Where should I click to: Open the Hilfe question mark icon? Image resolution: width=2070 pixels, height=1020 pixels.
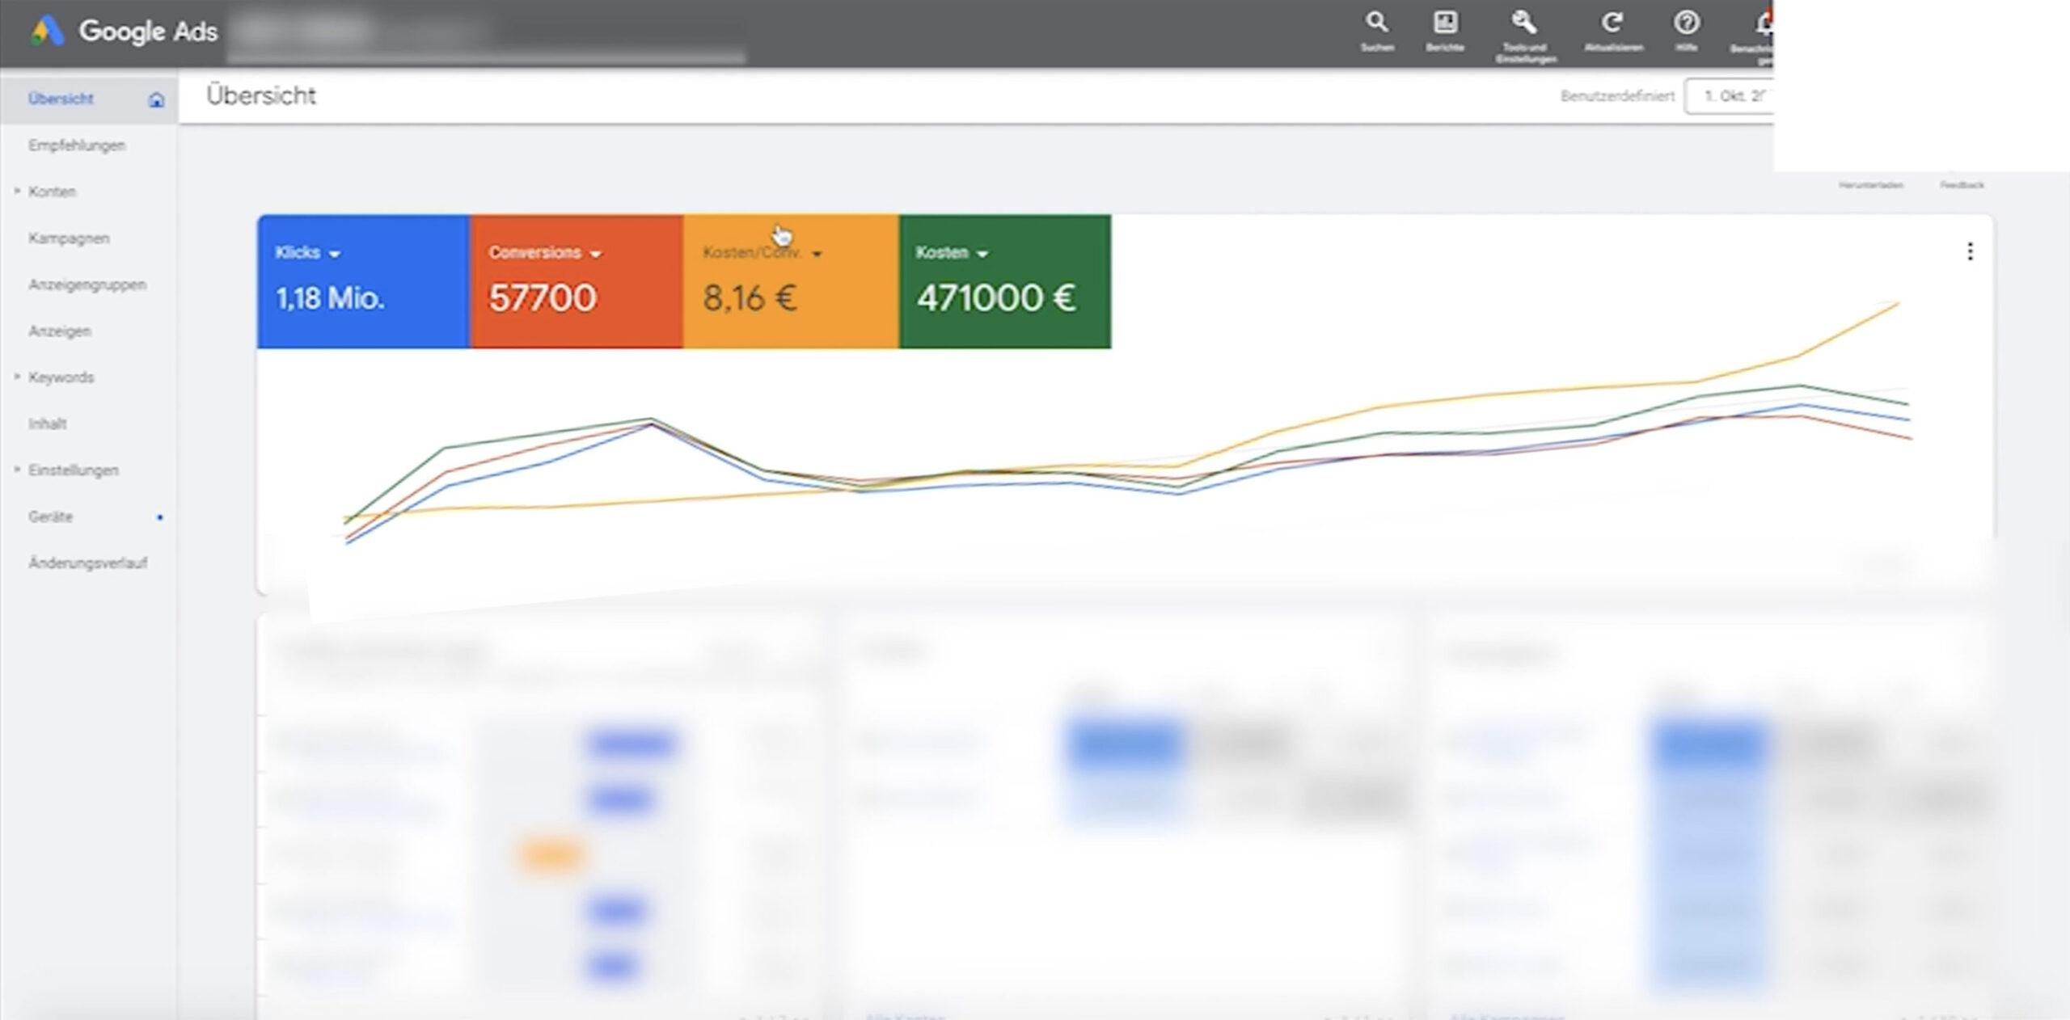coord(1686,23)
